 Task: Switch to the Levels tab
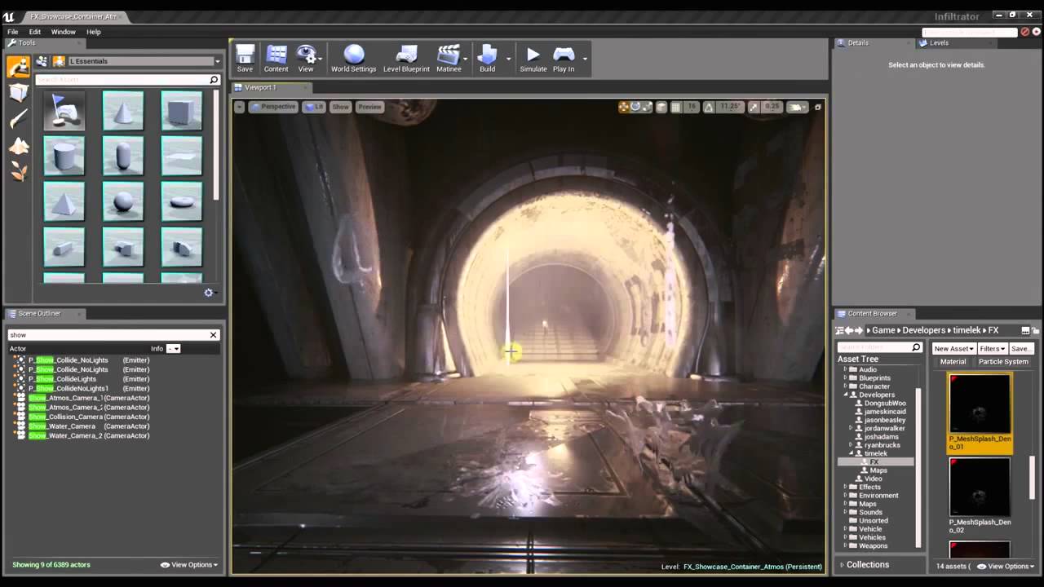(939, 43)
